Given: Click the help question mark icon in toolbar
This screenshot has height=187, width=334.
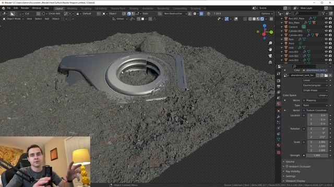Looking at the screenshot, I should 209,14.
